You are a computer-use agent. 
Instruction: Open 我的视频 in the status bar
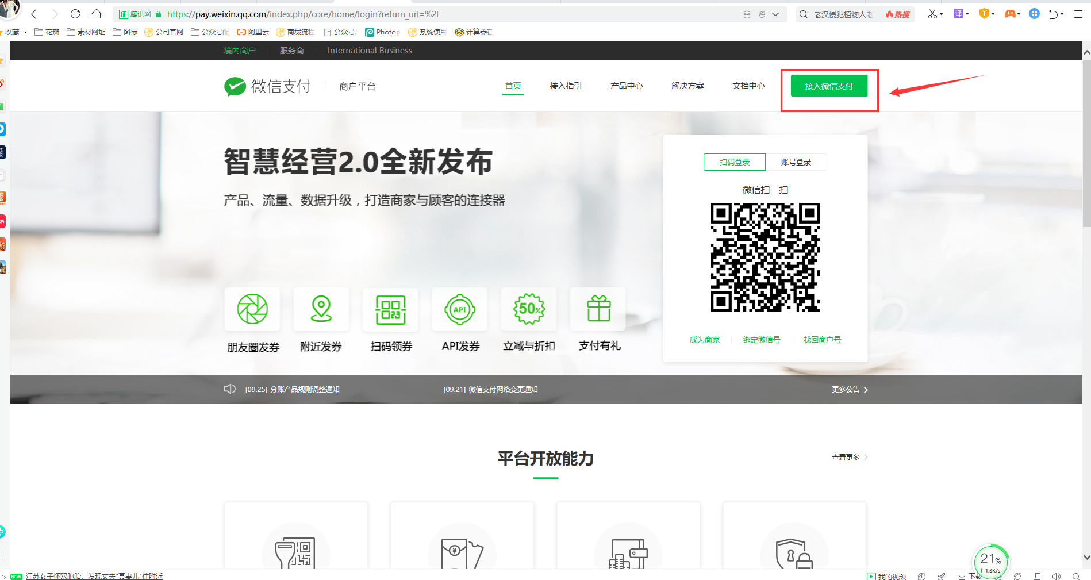(886, 576)
